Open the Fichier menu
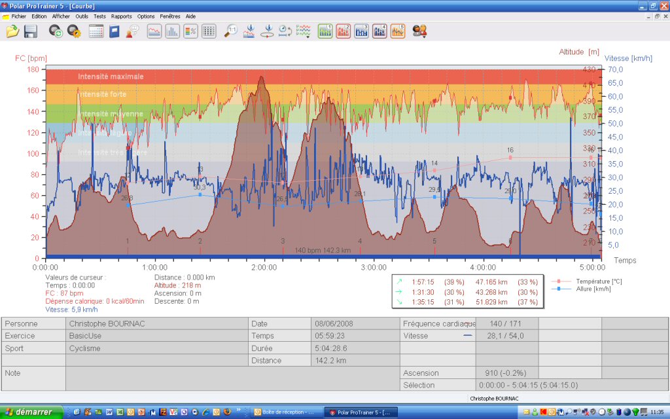 coord(19,16)
